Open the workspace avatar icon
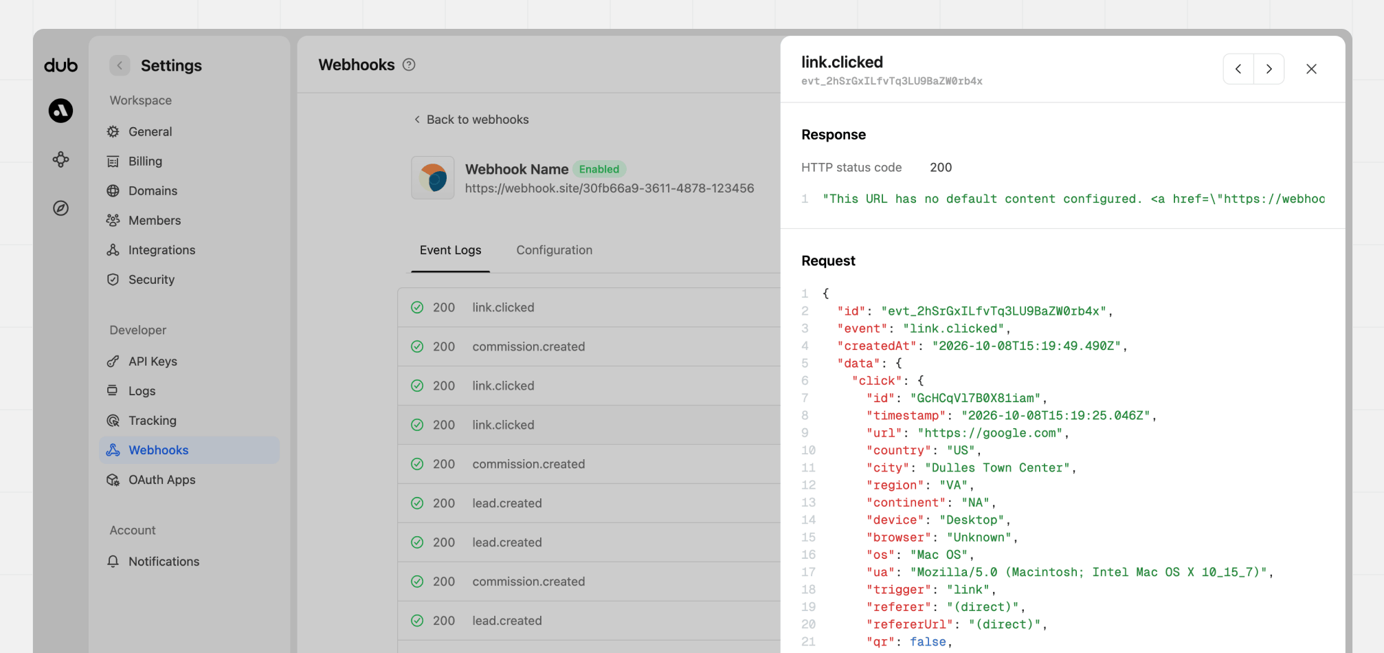 click(60, 111)
